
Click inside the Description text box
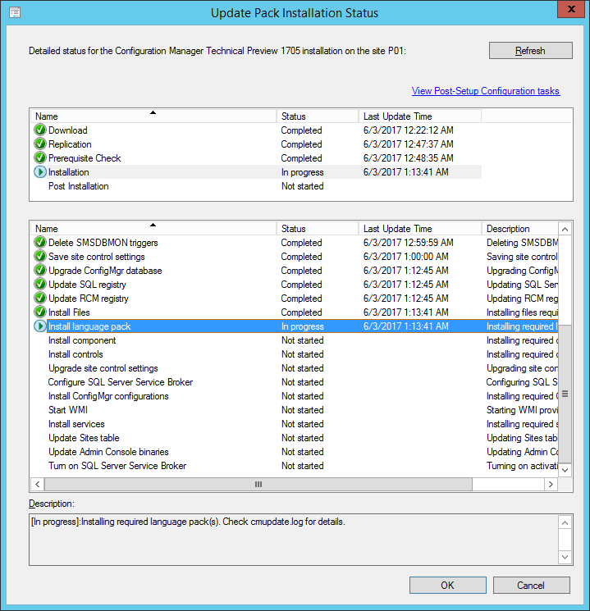pyautogui.click(x=294, y=540)
